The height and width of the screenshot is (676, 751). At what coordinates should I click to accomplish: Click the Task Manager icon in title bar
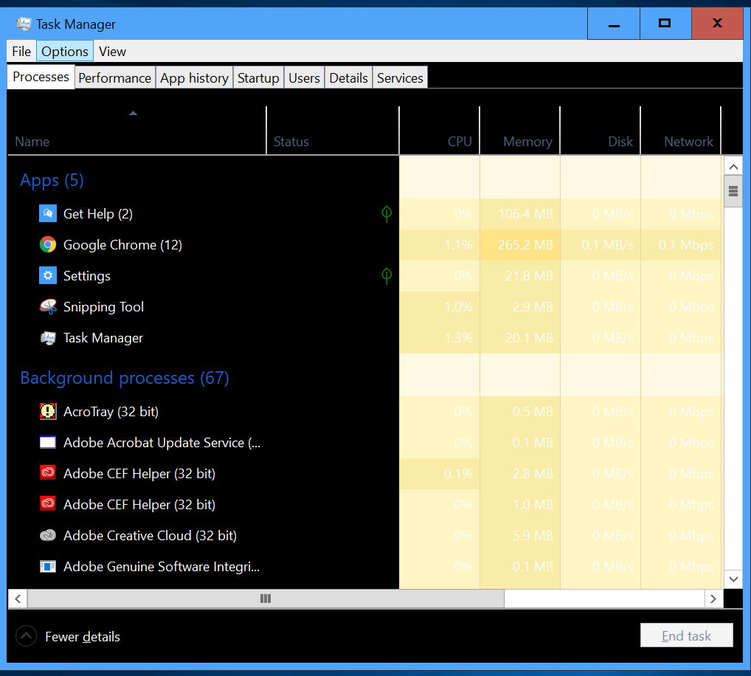(24, 24)
